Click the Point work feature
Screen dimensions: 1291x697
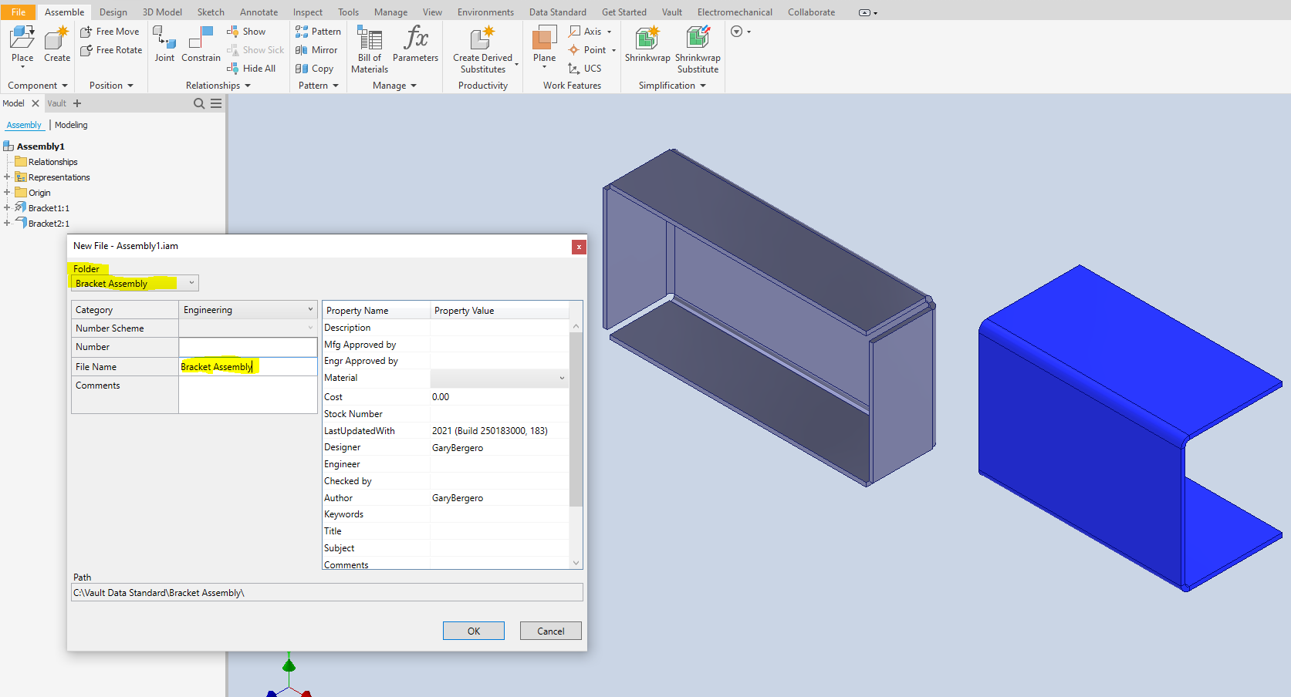[592, 50]
